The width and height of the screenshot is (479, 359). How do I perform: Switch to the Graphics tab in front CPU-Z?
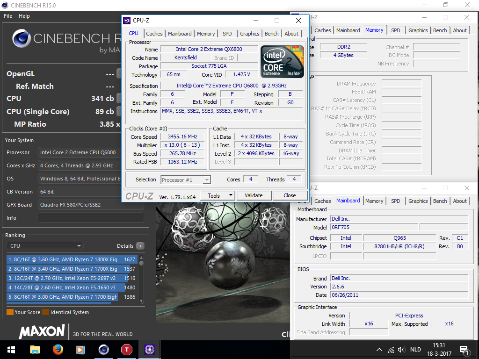(250, 34)
